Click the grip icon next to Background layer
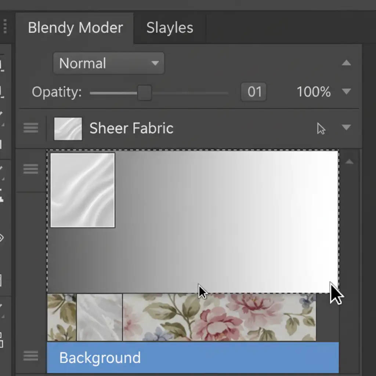The height and width of the screenshot is (376, 376). point(31,355)
